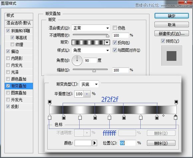Image resolution: width=193 pixels, height=158 pixels.
Task: Enable 光泽 satin checkbox
Action: [x=8, y=72]
